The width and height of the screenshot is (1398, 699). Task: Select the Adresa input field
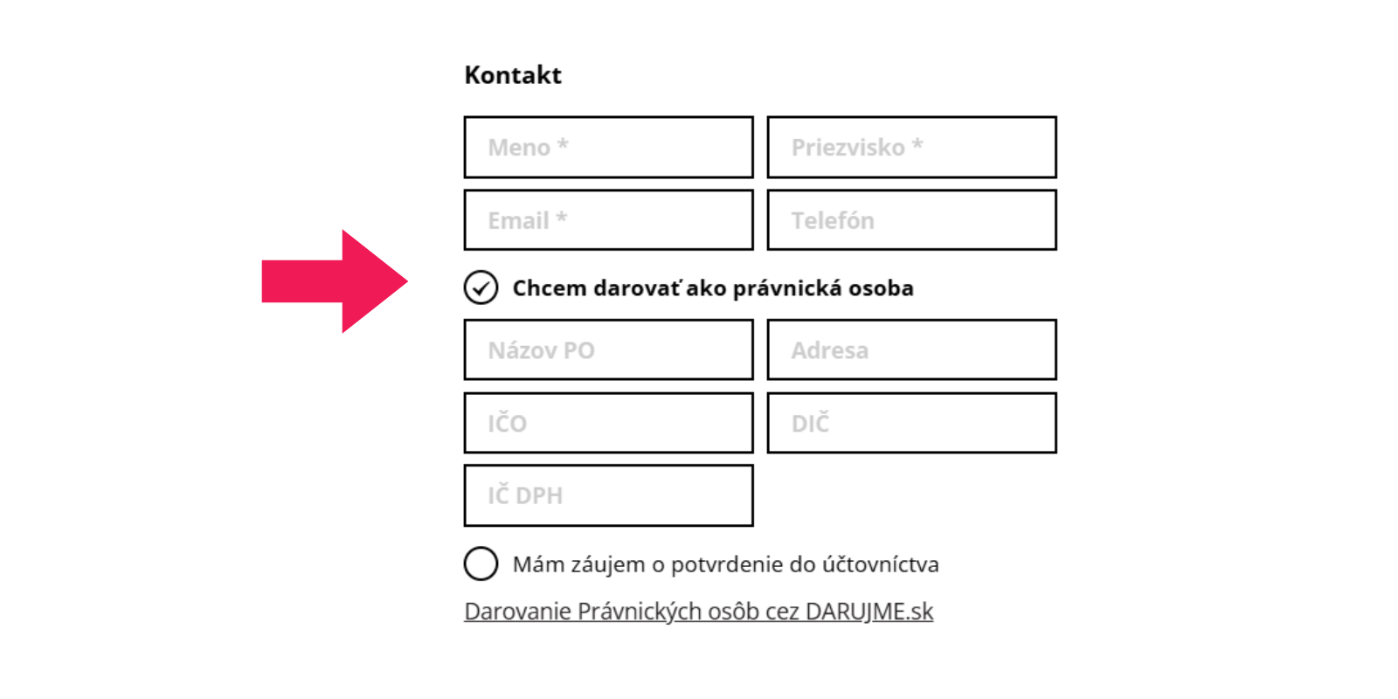pos(911,349)
